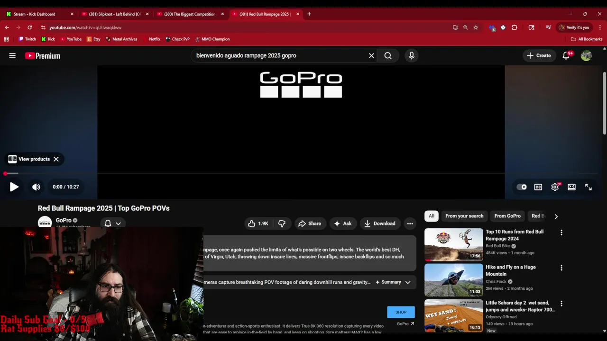
Task: Open Metal Archives bookmark
Action: click(121, 39)
